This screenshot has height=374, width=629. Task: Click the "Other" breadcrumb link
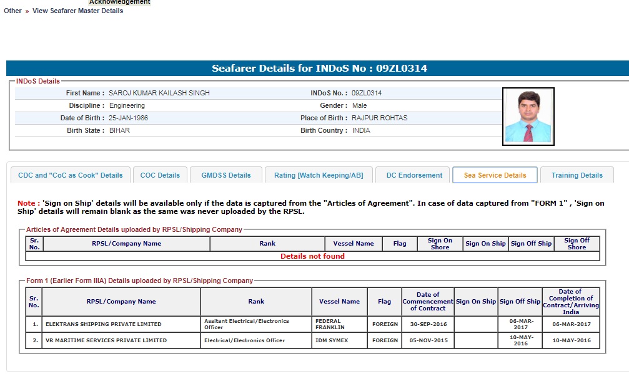(x=12, y=11)
